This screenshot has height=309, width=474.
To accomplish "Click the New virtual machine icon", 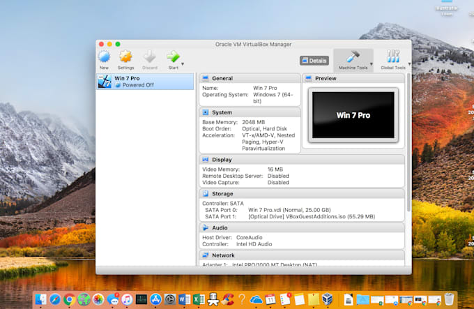I will [x=104, y=57].
